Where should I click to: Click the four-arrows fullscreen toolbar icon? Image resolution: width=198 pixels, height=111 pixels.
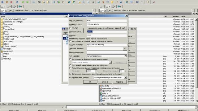pos(93,2)
